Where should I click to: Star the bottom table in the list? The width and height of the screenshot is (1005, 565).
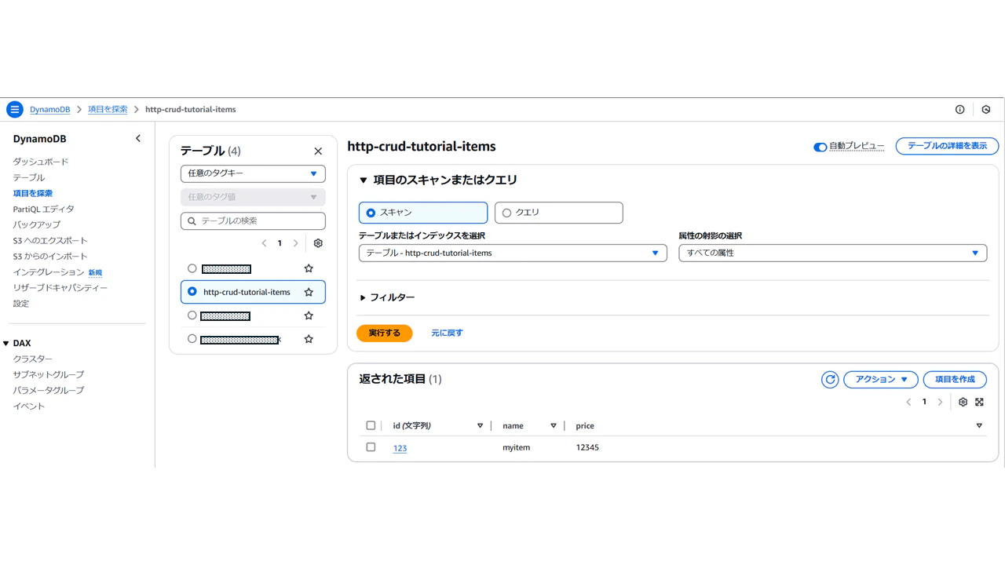pos(309,339)
